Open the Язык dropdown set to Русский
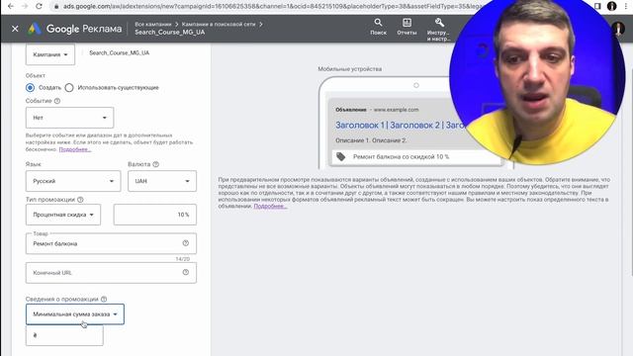This screenshot has width=633, height=356. tap(73, 181)
